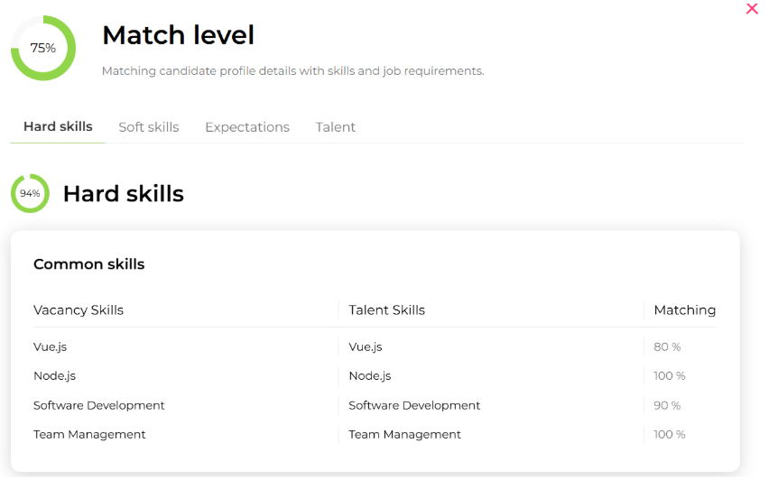Click the 80 % match value for Vue.js
The image size is (778, 480).
(x=667, y=347)
